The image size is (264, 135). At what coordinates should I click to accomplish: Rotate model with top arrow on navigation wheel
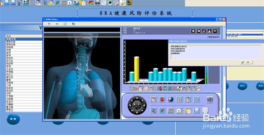click(x=137, y=98)
